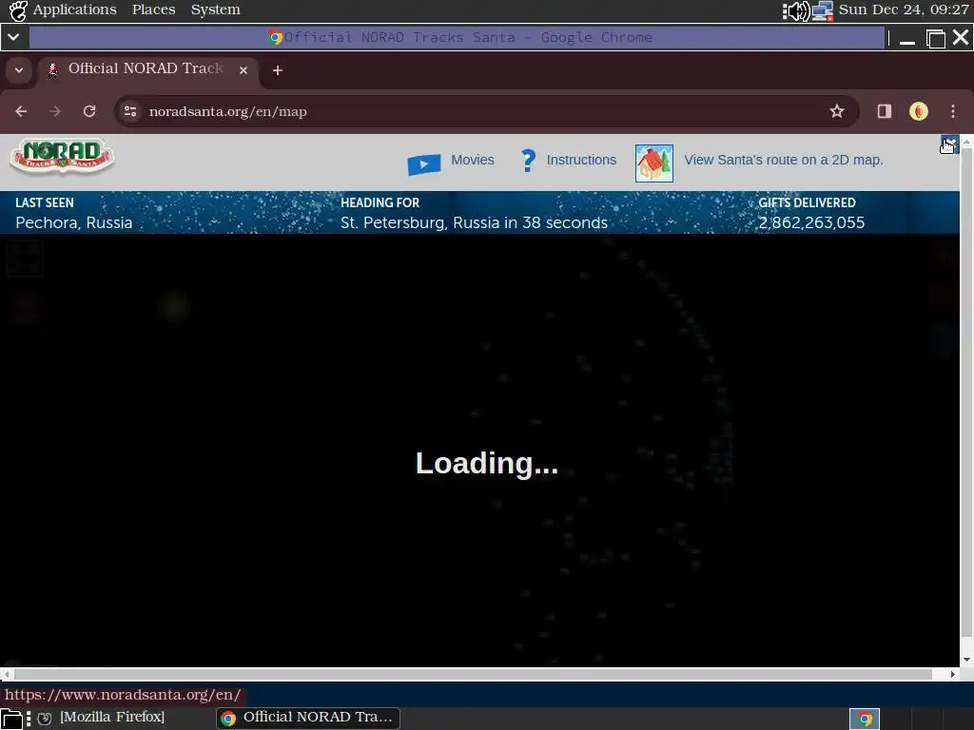Image resolution: width=974 pixels, height=730 pixels.
Task: Click the blue question mark icon
Action: (528, 161)
